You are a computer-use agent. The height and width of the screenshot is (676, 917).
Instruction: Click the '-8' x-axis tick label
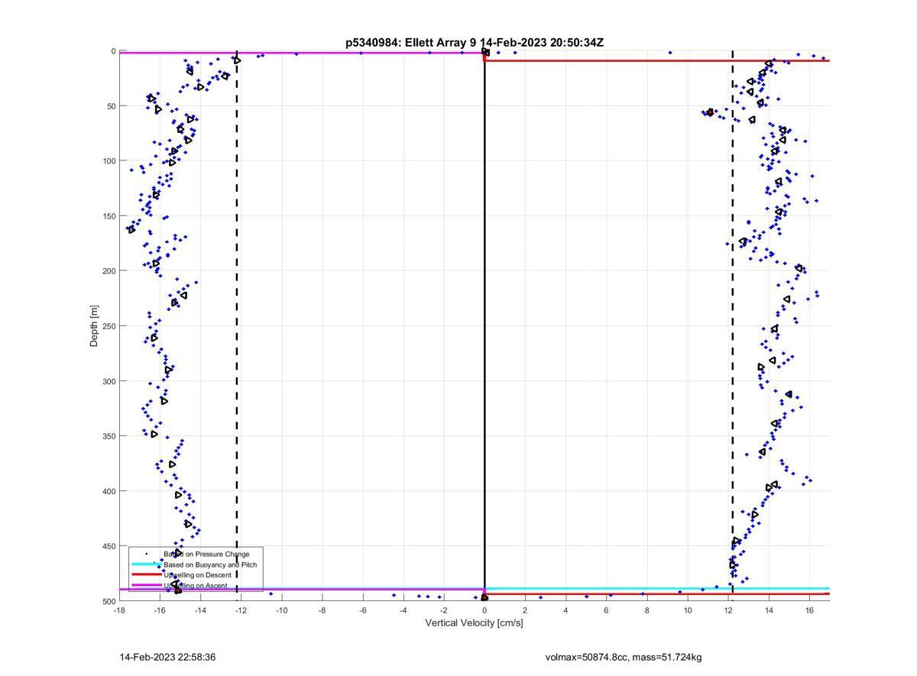point(322,610)
